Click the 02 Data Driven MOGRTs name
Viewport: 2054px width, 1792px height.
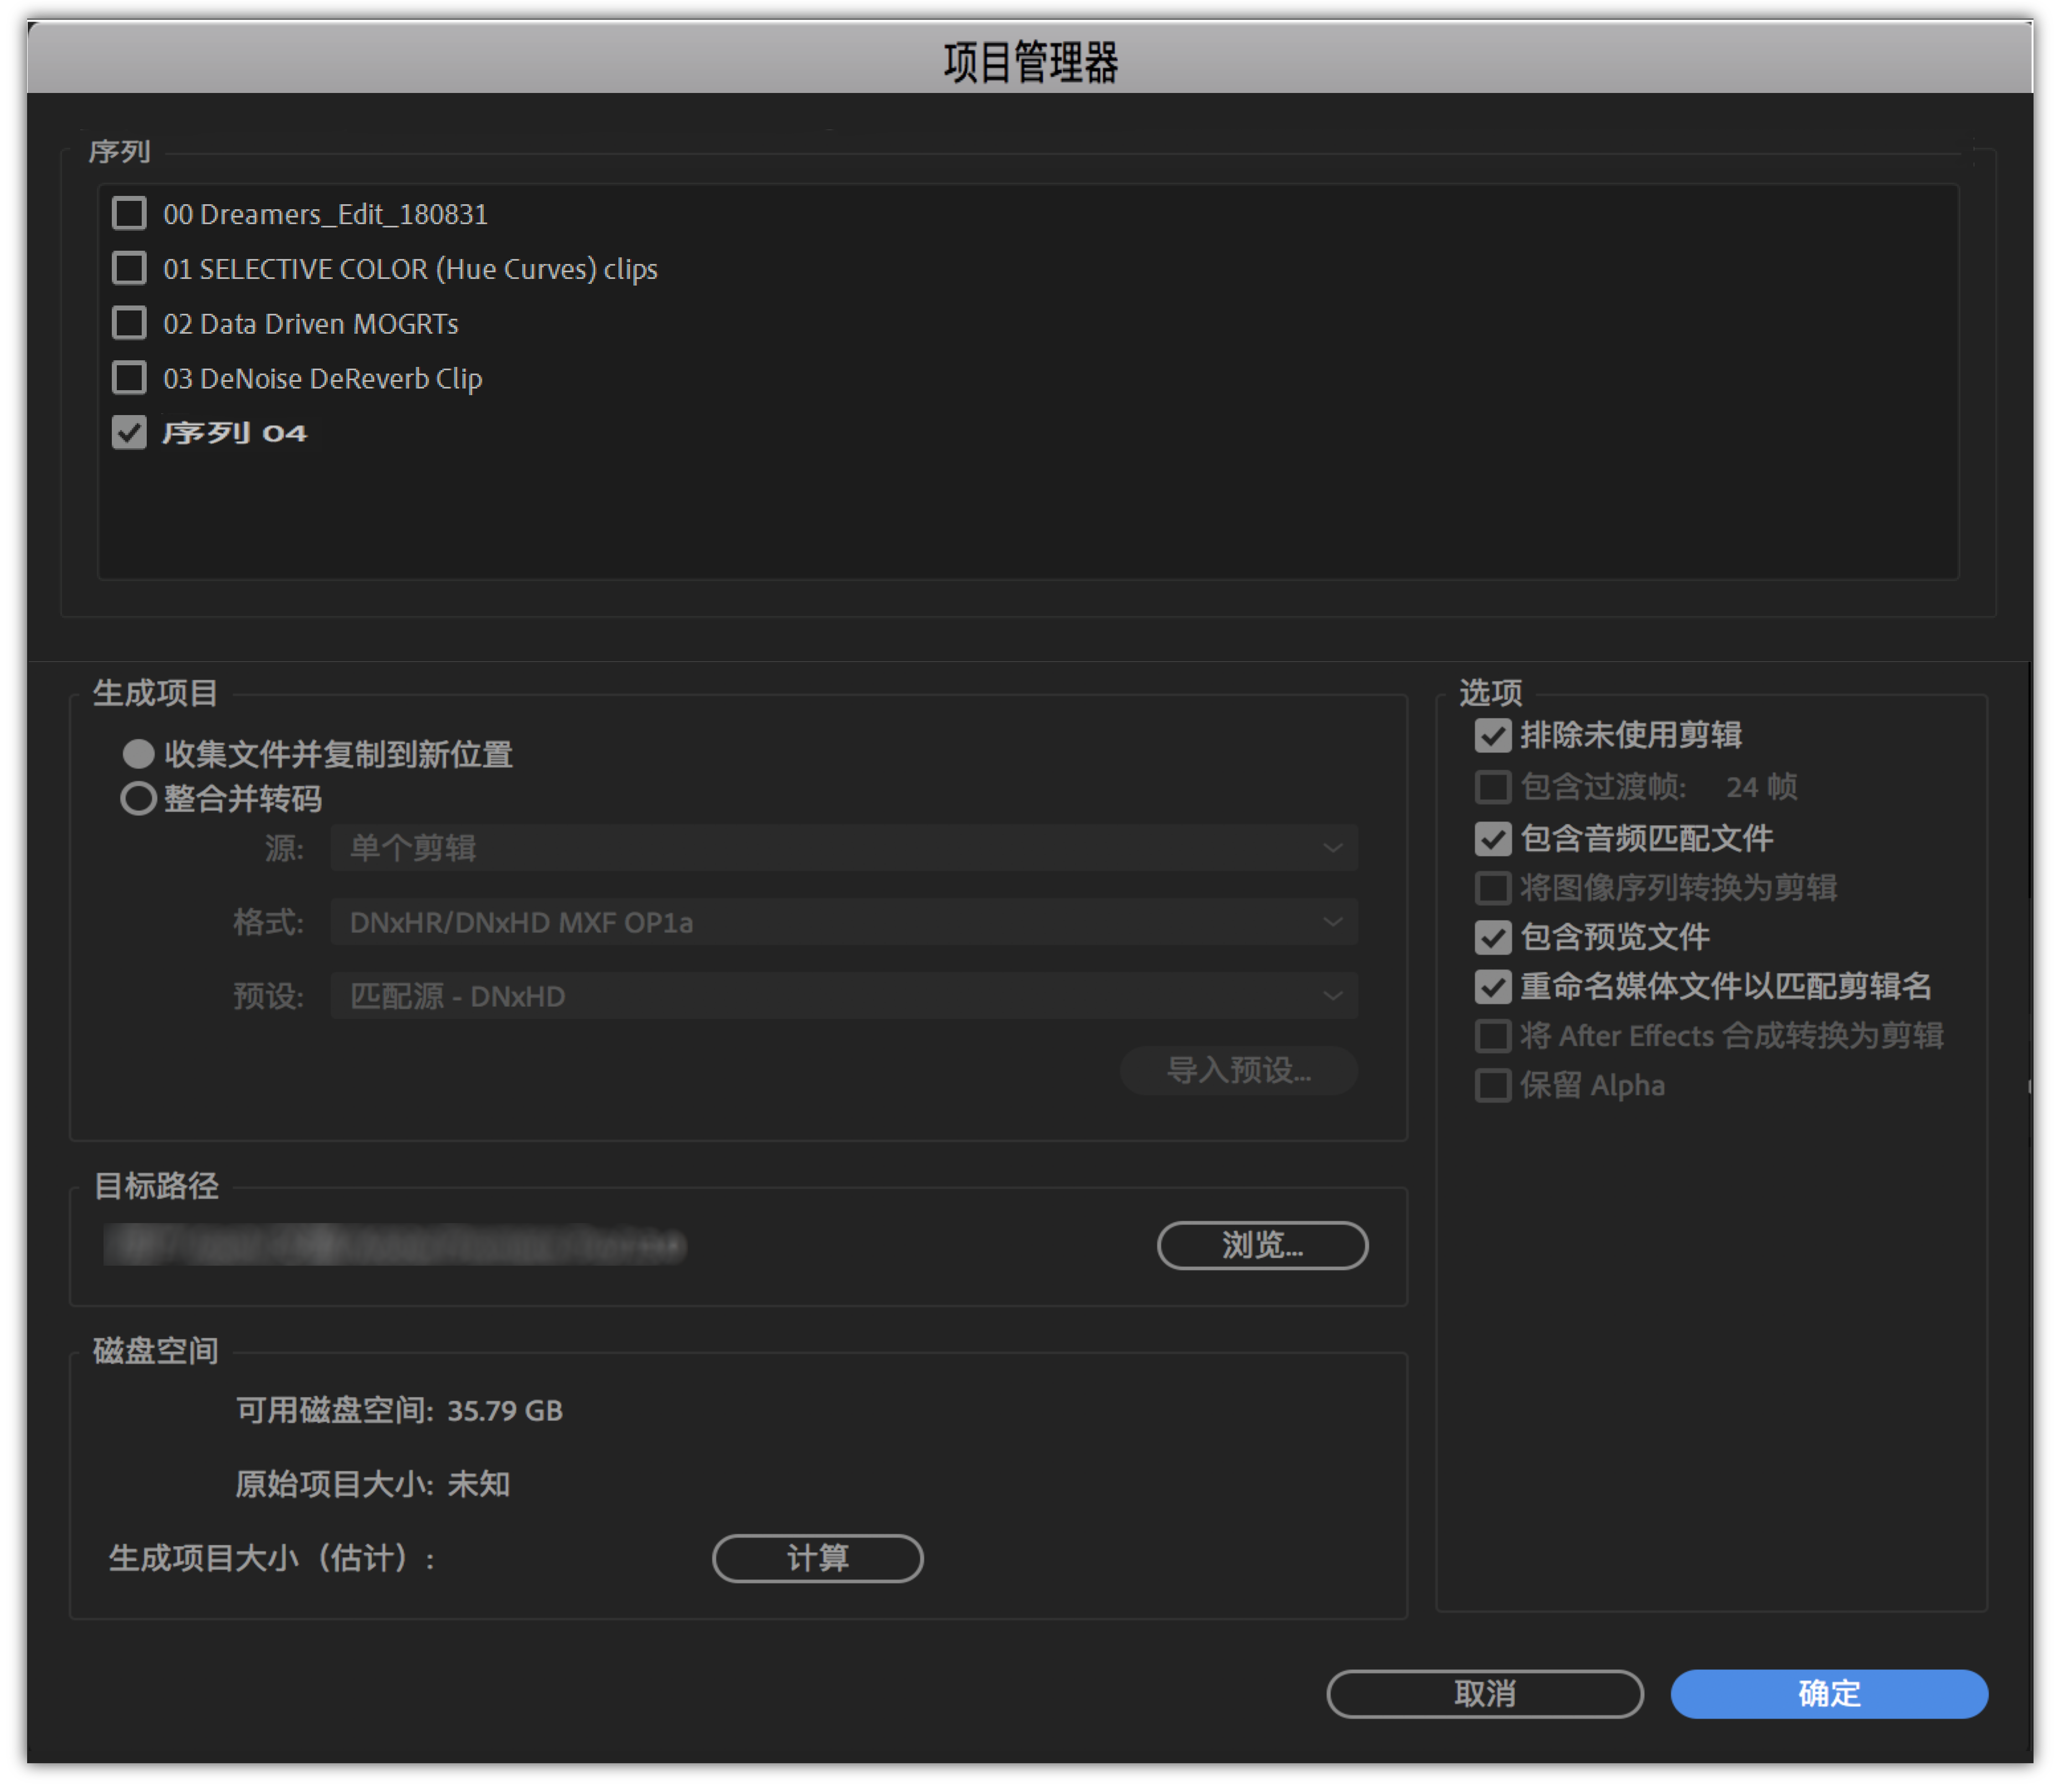(x=310, y=324)
